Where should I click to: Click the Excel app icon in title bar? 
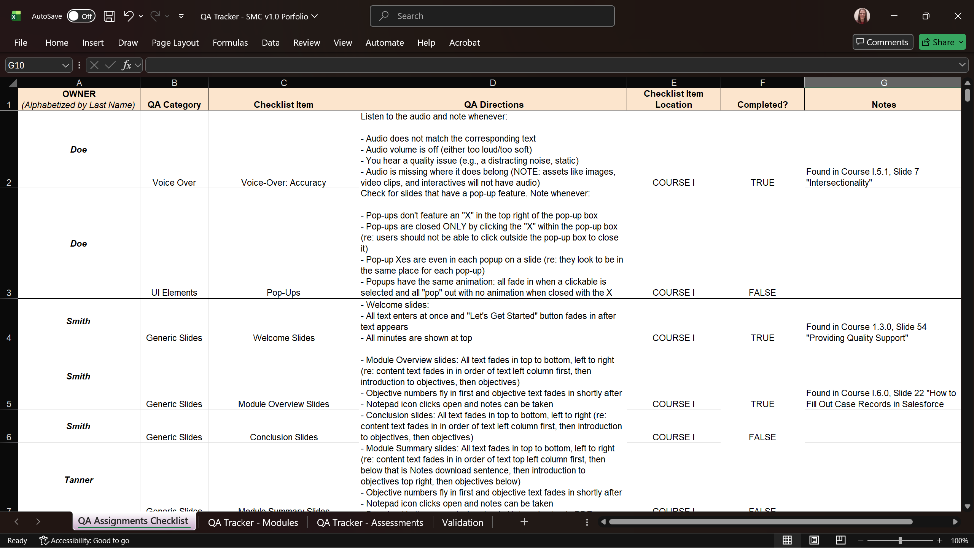coord(16,16)
